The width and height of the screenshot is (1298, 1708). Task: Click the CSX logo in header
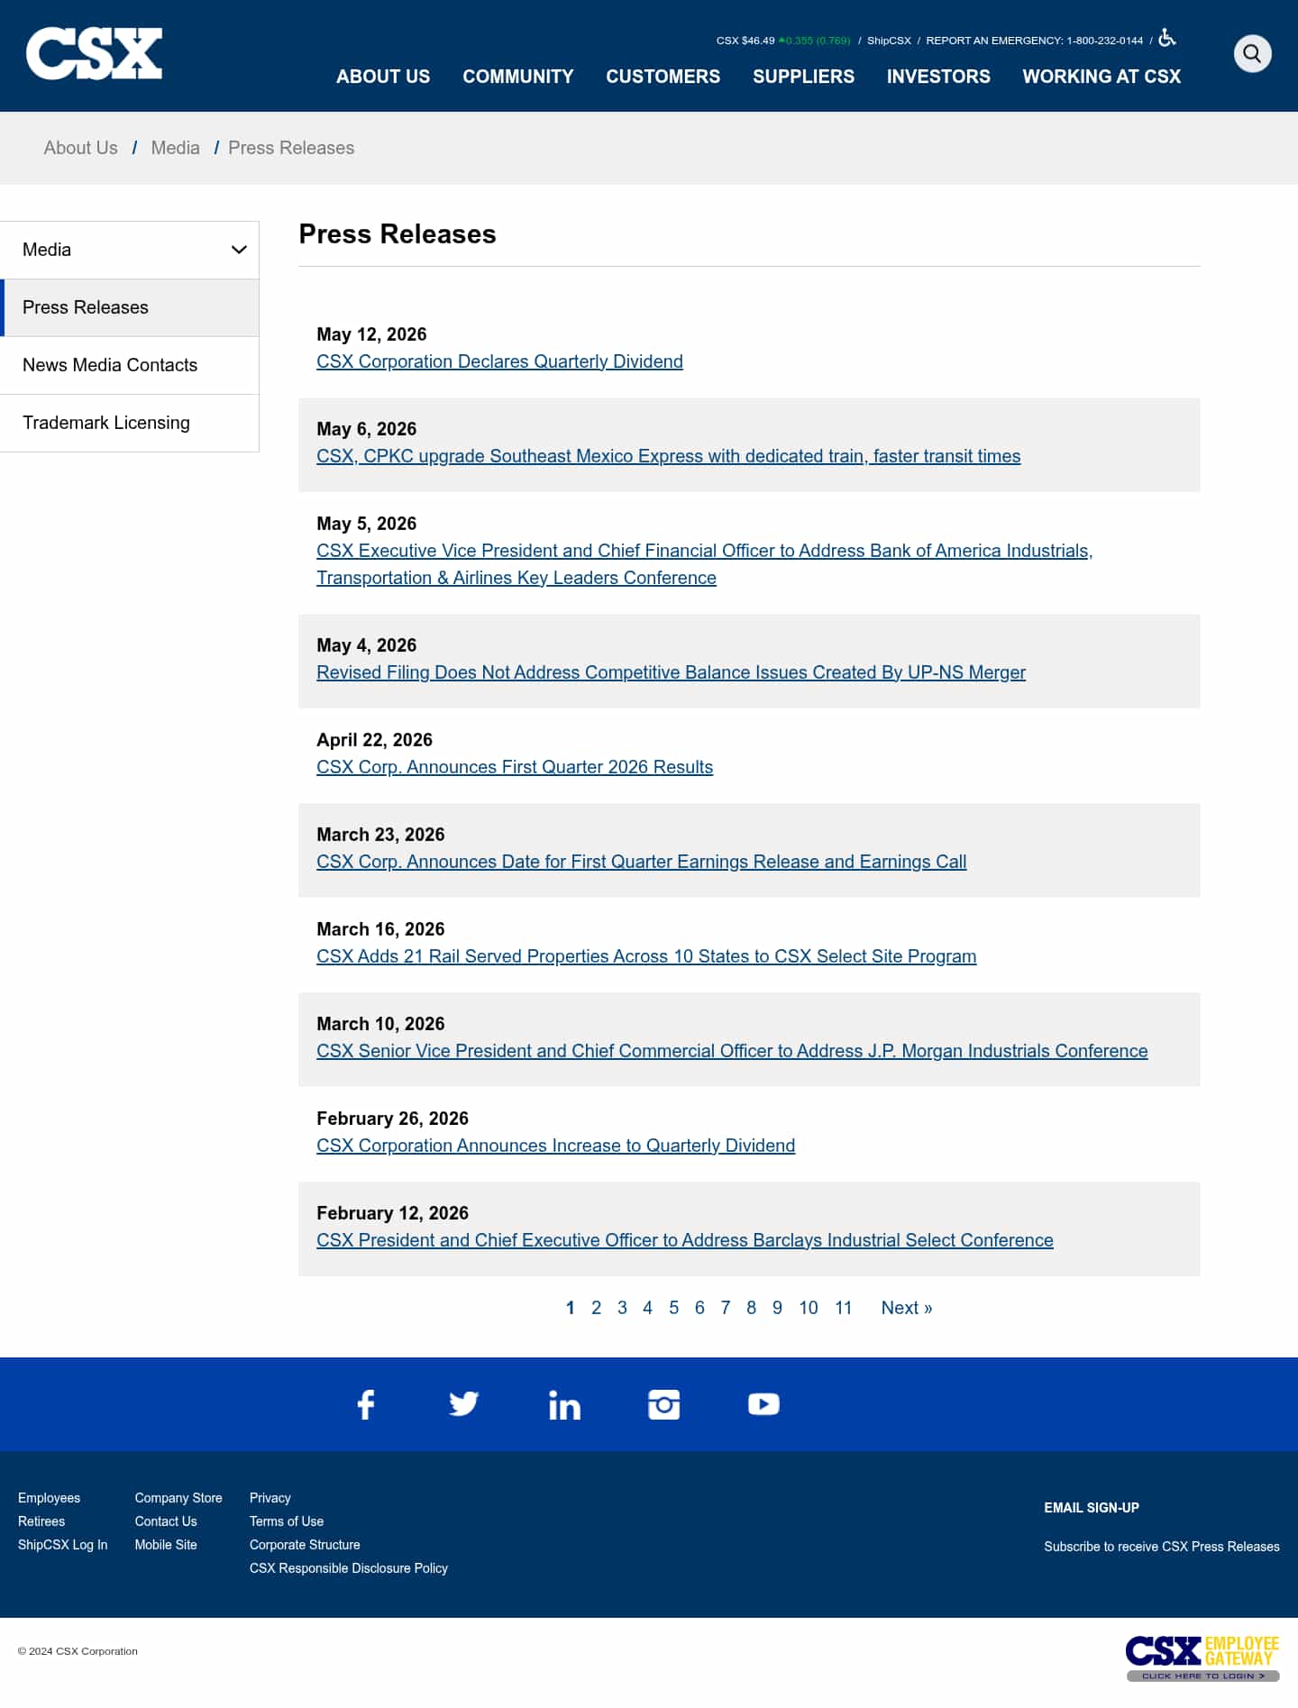point(94,54)
